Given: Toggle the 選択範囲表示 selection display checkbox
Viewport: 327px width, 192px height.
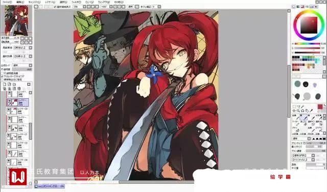Looking at the screenshot, I should coord(55,7).
